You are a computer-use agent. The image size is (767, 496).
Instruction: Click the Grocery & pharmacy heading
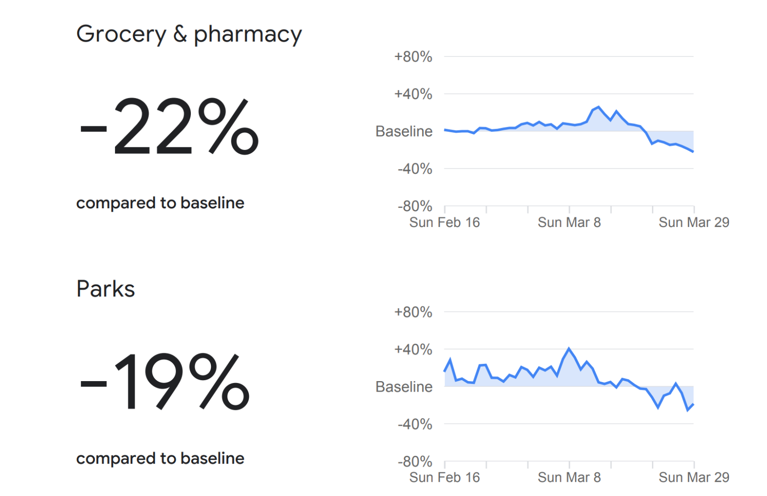[x=189, y=34]
